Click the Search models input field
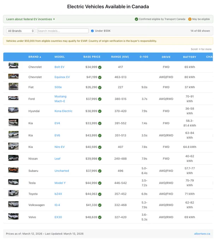The width and height of the screenshot is (214, 240). [x=63, y=31]
